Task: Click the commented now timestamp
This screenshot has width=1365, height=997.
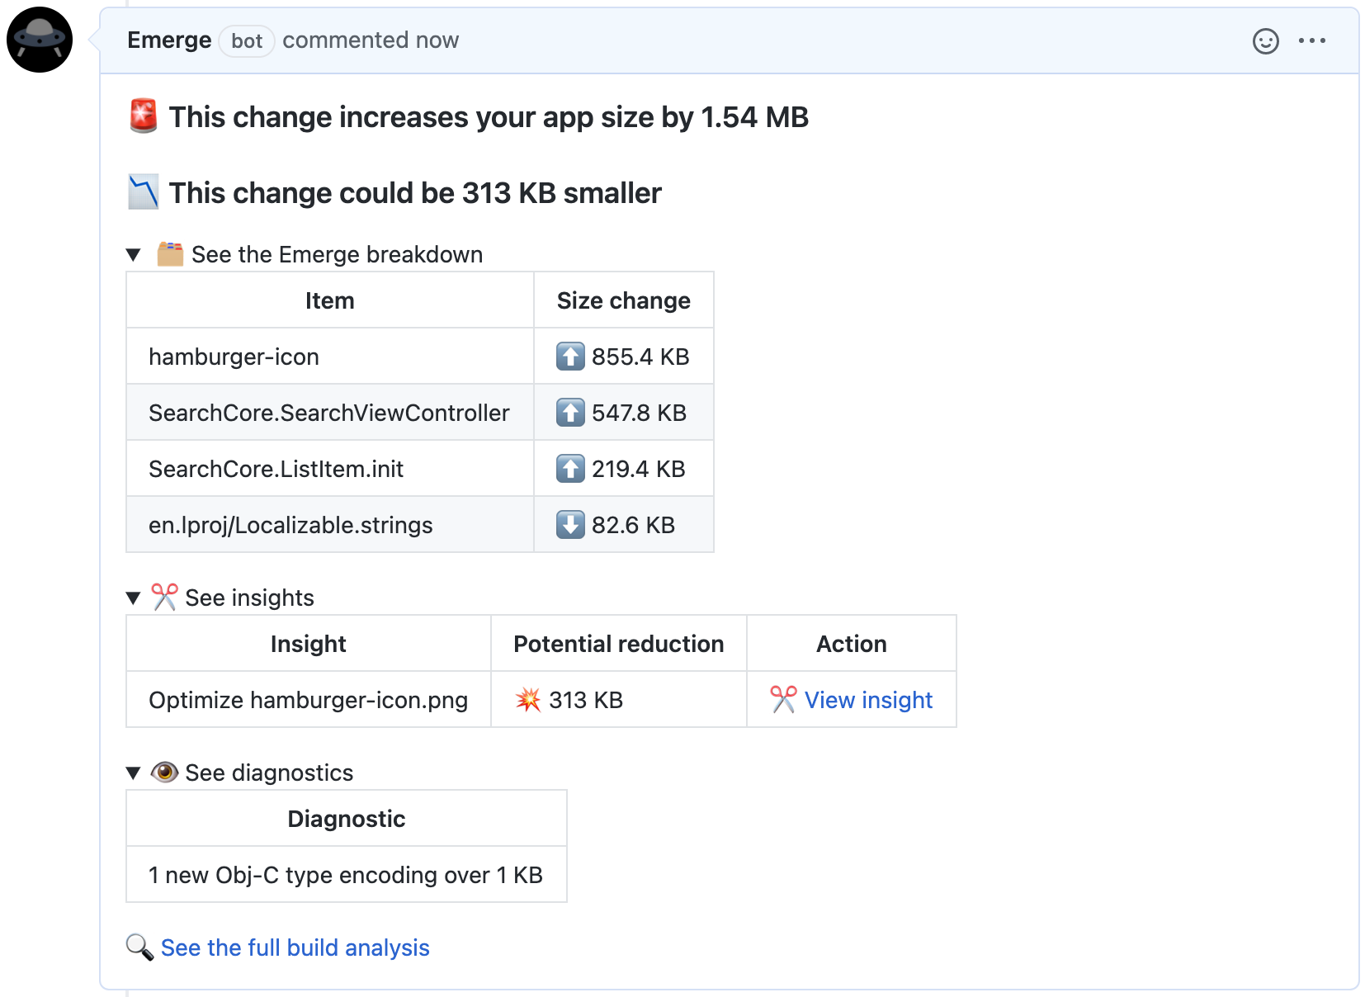Action: click(x=371, y=40)
